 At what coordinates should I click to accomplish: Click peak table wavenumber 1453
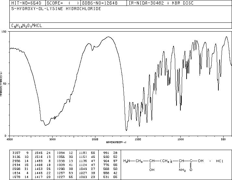pos(39,169)
